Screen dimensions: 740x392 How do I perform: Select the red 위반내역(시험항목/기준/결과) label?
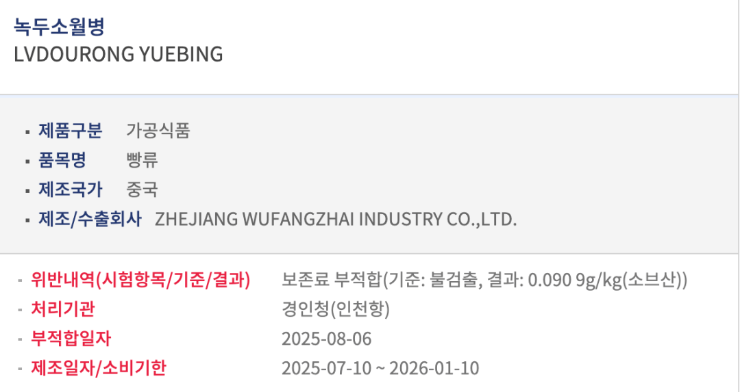(x=140, y=279)
